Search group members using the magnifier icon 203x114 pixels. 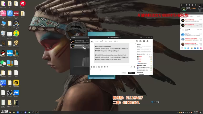(151, 54)
